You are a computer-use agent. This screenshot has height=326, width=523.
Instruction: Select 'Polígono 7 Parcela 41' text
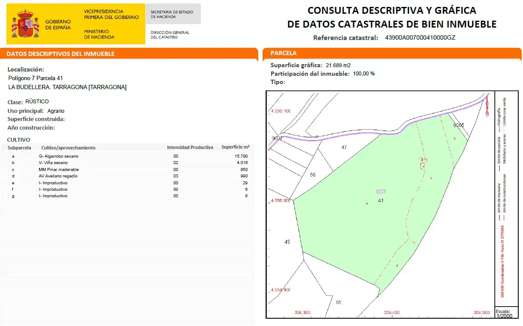click(36, 78)
